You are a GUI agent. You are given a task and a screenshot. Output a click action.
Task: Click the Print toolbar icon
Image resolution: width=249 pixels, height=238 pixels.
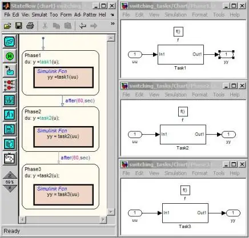point(30,26)
